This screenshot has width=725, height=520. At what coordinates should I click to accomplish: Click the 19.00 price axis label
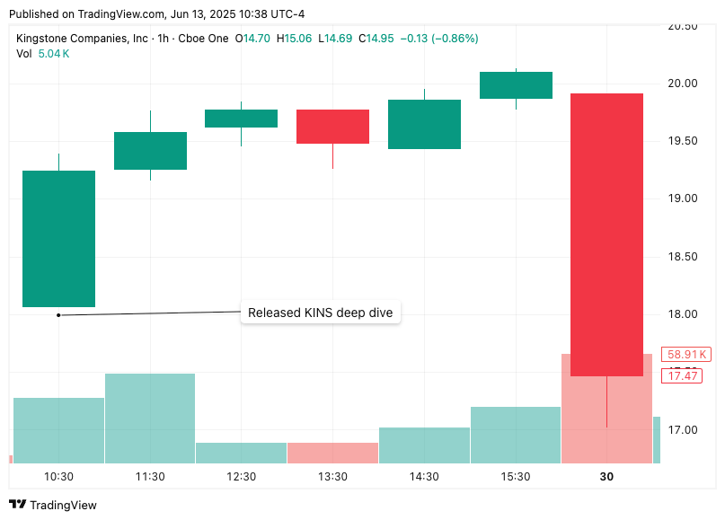(683, 198)
